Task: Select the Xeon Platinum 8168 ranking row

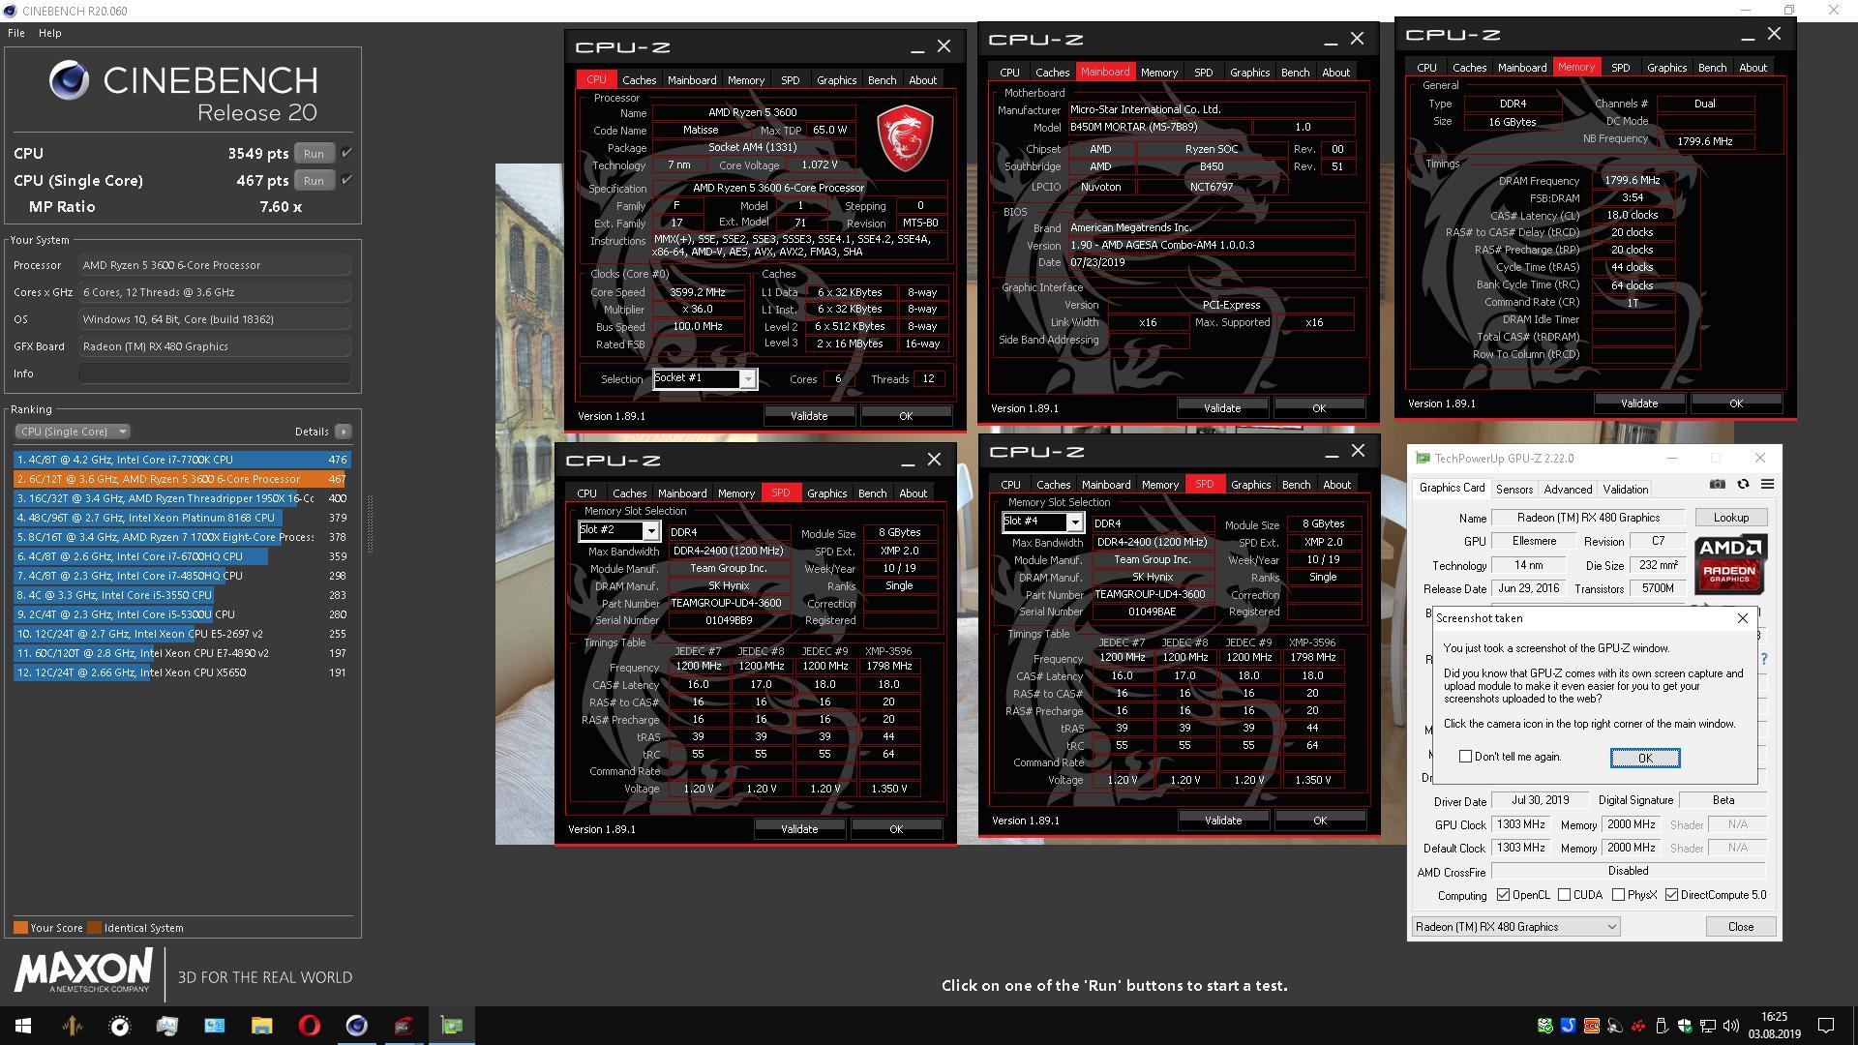Action: coord(182,518)
